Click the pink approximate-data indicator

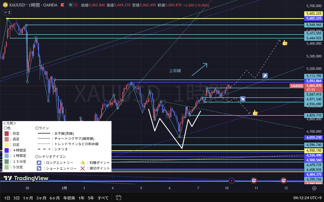75,5
